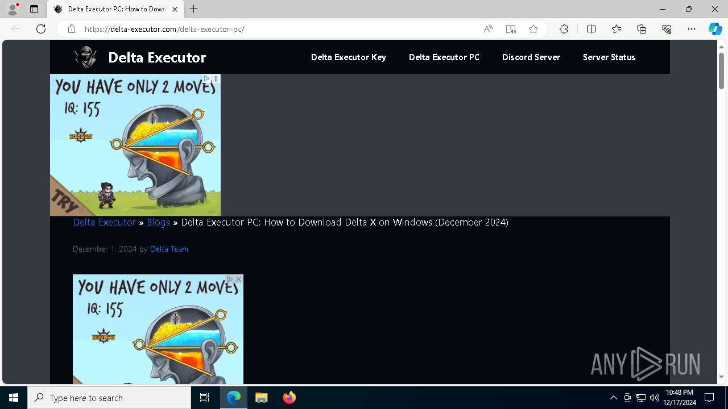Follow the Delta Executor breadcrumb link

[104, 222]
